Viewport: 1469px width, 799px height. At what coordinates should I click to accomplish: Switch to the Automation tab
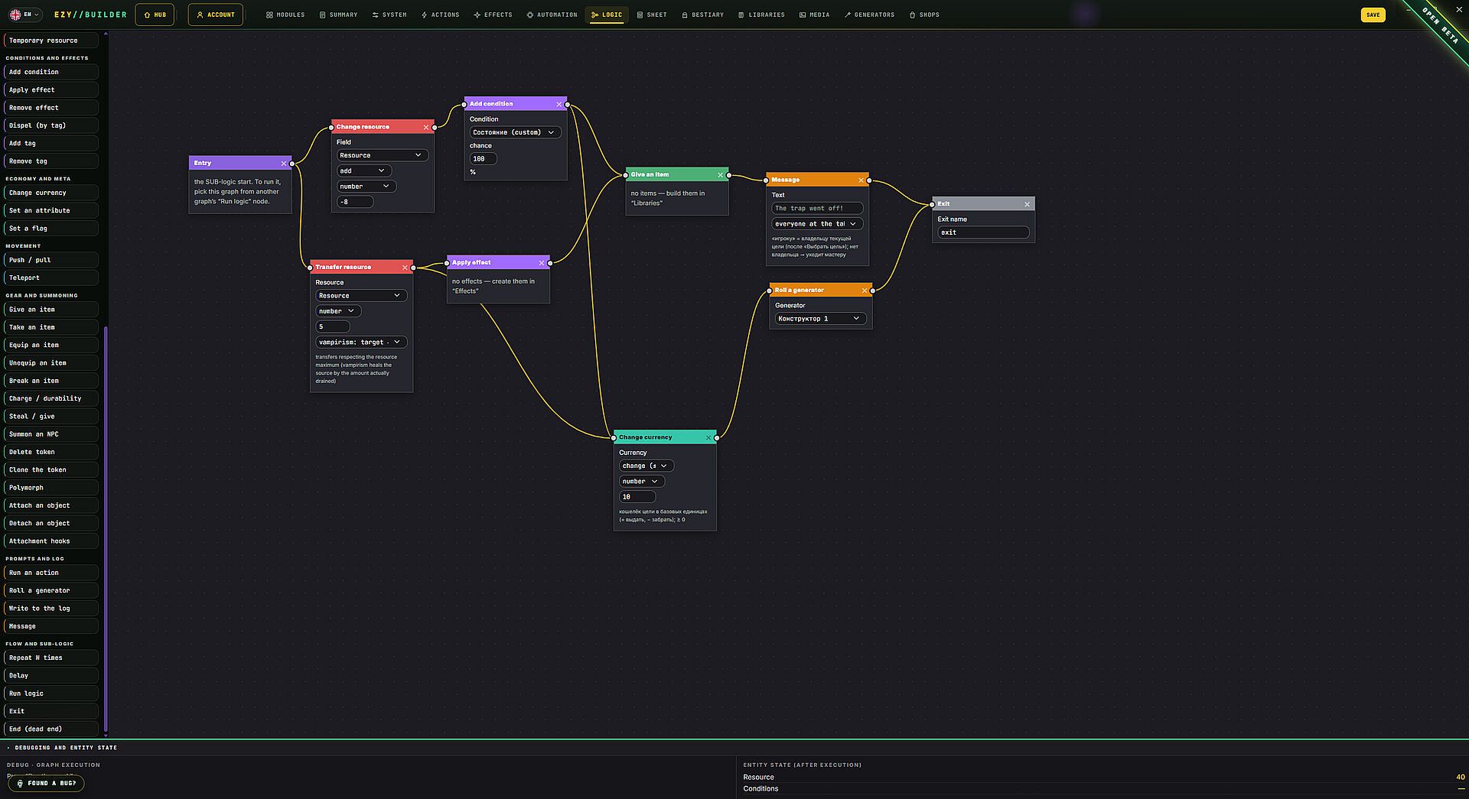(x=552, y=15)
